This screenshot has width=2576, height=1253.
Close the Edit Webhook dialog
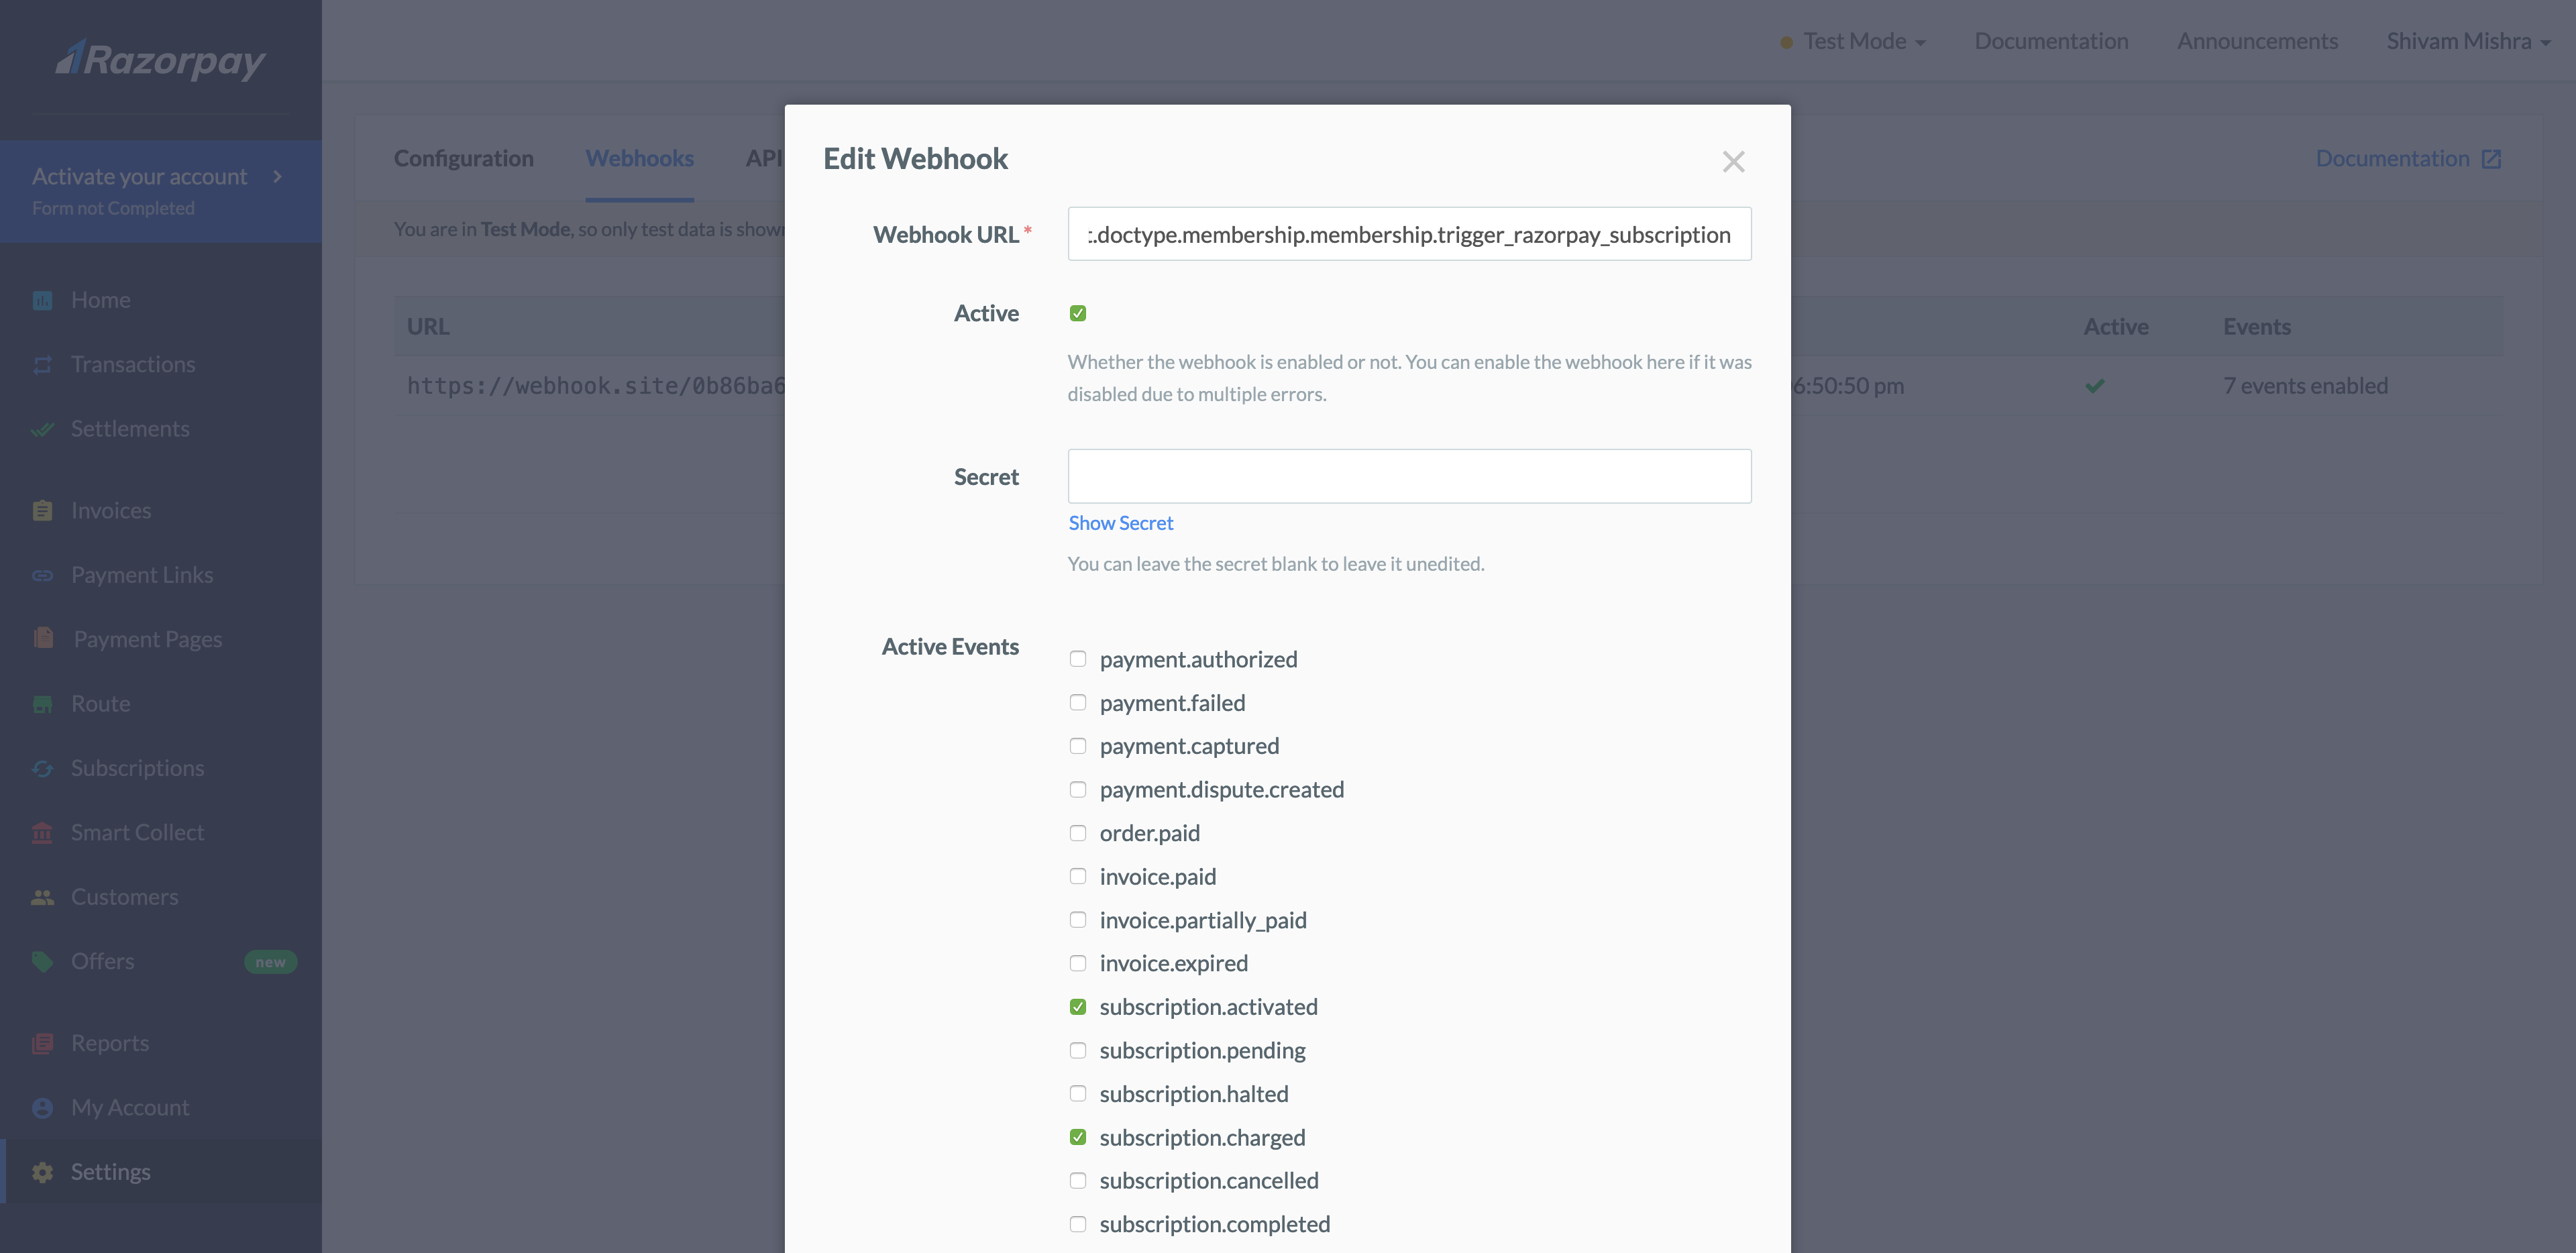1733,162
